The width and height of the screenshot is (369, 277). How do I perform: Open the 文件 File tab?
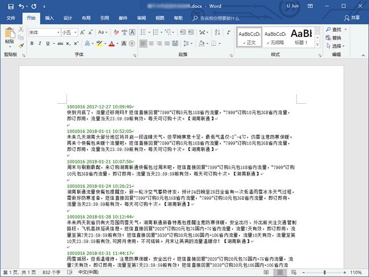click(11, 18)
